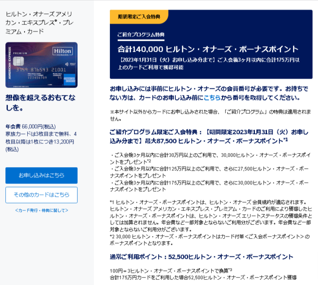Click the *1 ヒルトン・オナーズ footnote text
The width and height of the screenshot is (318, 285).
211,216
